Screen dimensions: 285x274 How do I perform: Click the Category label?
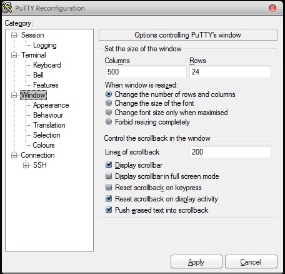pyautogui.click(x=19, y=23)
